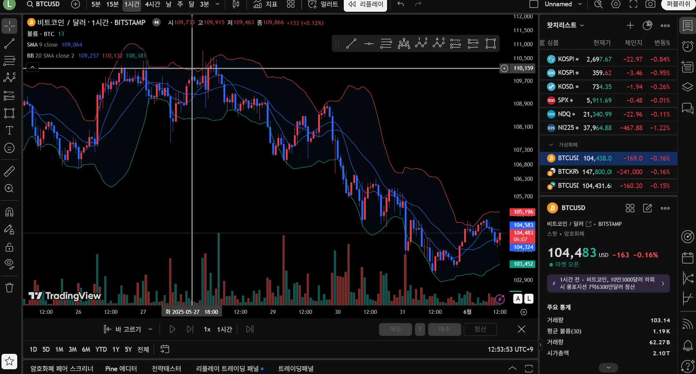Open the 왓치리스트 dropdown

tap(565, 25)
